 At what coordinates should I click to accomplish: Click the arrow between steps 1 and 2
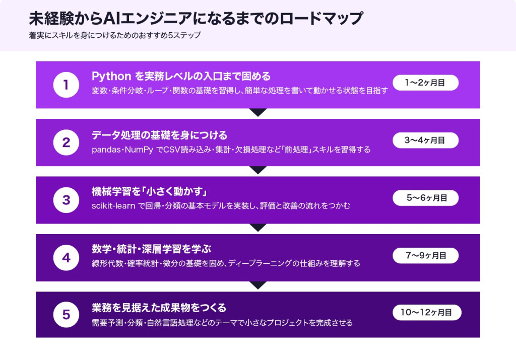[x=258, y=113]
